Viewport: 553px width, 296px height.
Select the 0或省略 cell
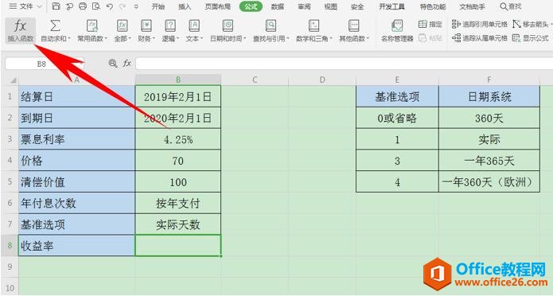click(397, 118)
